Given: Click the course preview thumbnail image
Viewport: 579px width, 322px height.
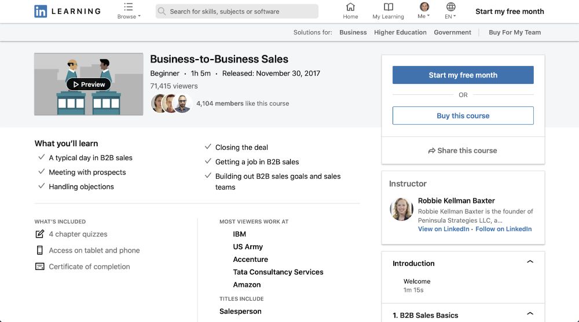Looking at the screenshot, I should [x=89, y=84].
